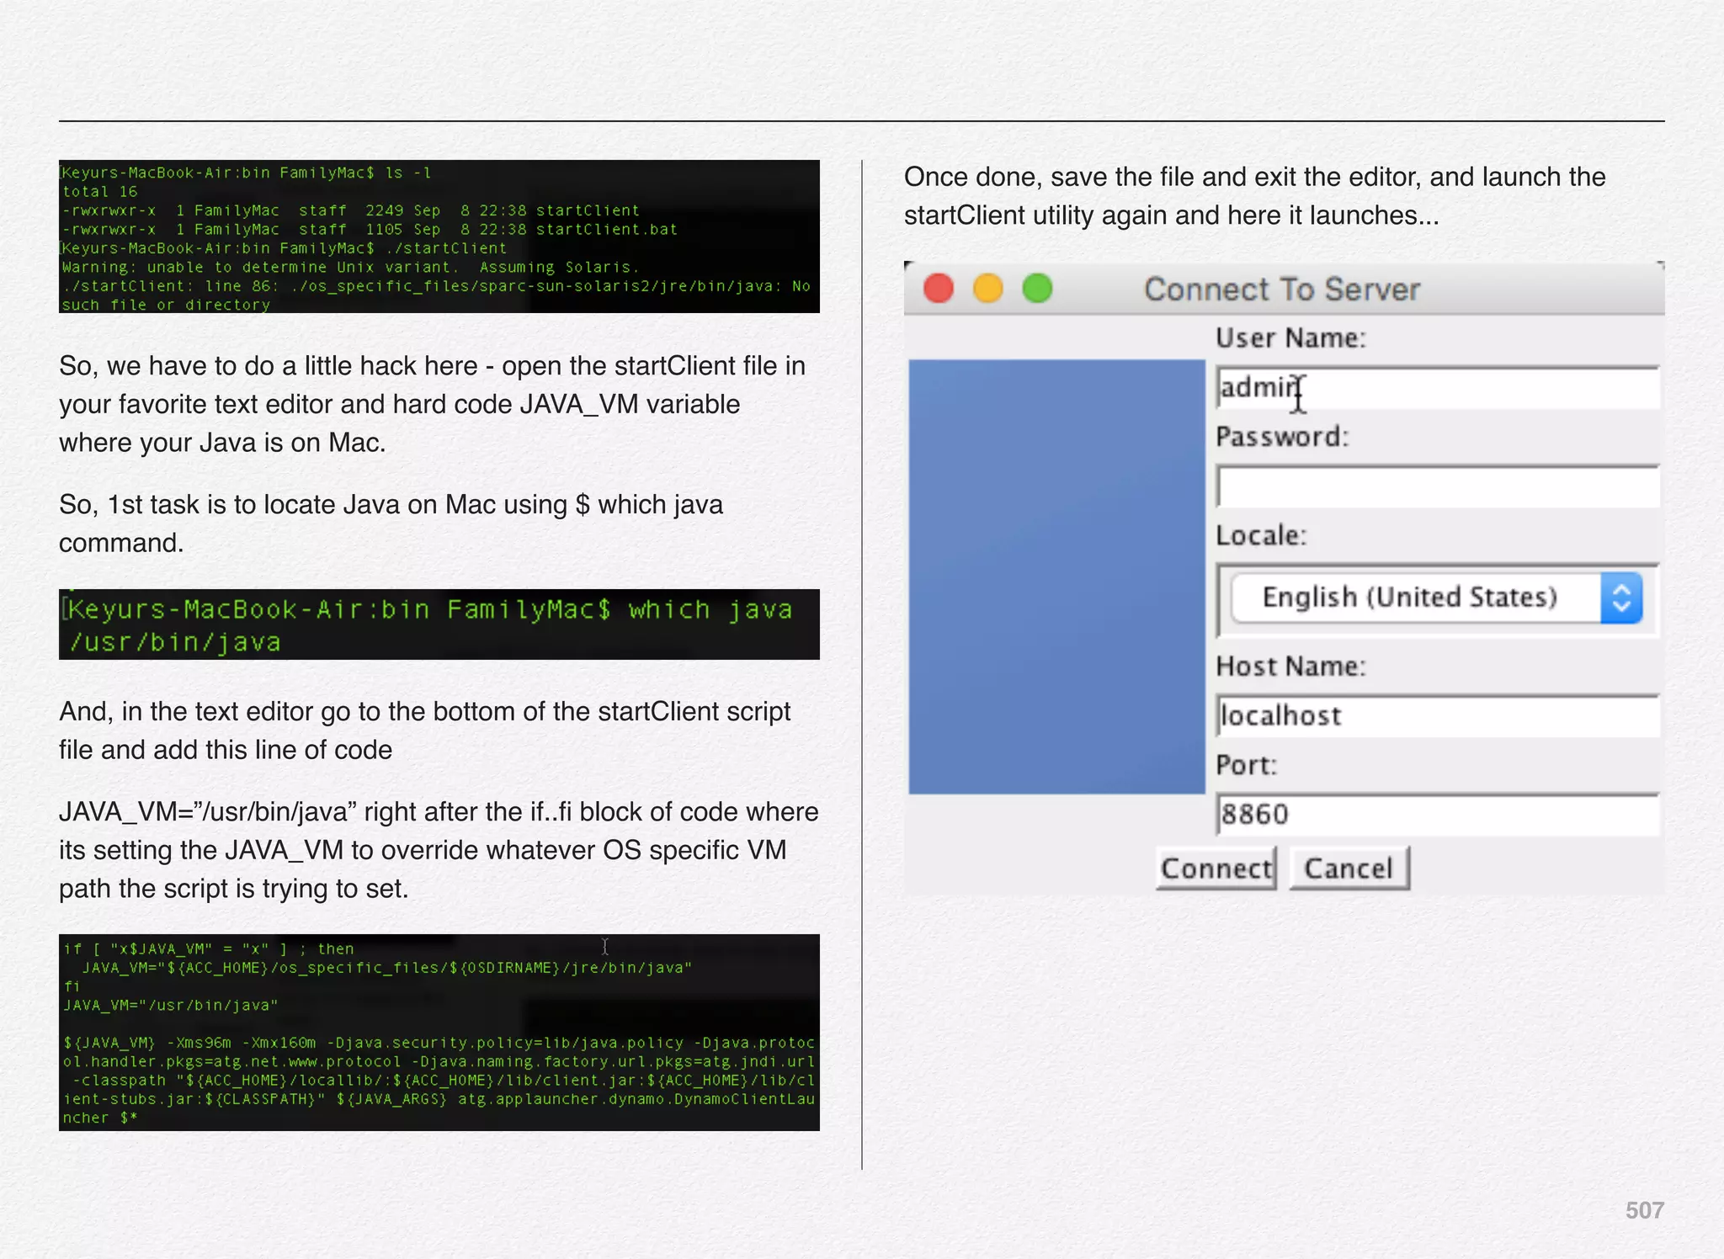Image resolution: width=1724 pixels, height=1259 pixels.
Task: Click the "Host Name:" label
Action: [1290, 667]
